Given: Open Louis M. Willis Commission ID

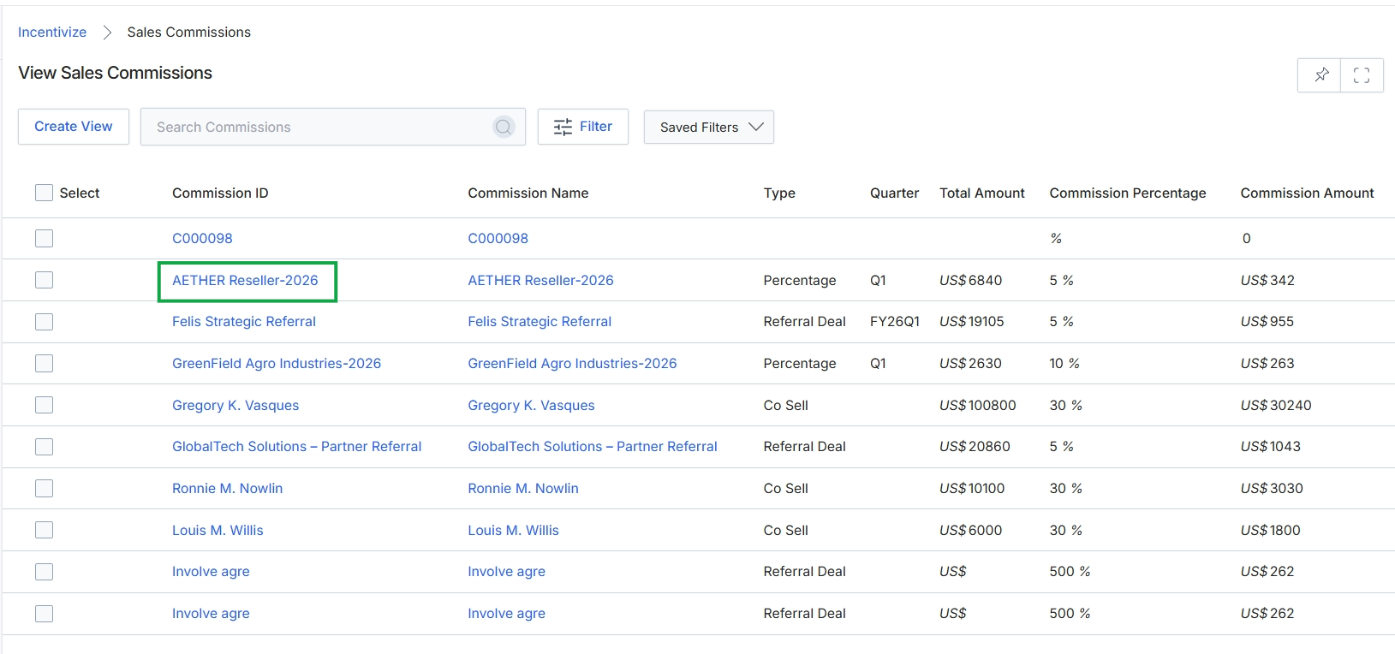Looking at the screenshot, I should click(x=218, y=530).
